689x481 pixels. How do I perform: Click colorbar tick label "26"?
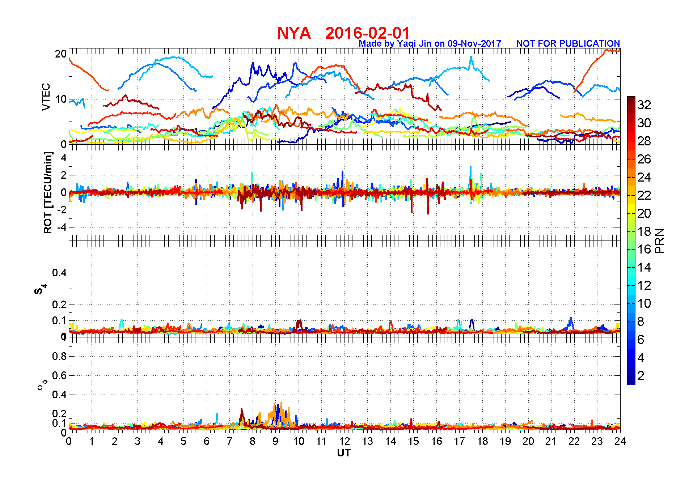click(x=644, y=159)
